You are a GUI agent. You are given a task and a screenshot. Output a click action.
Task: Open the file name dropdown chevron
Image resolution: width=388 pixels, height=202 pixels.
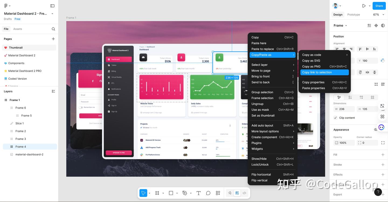(x=52, y=14)
